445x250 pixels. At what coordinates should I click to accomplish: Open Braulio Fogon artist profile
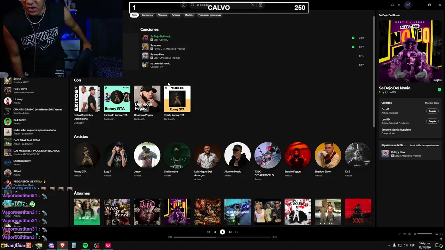pos(298,160)
